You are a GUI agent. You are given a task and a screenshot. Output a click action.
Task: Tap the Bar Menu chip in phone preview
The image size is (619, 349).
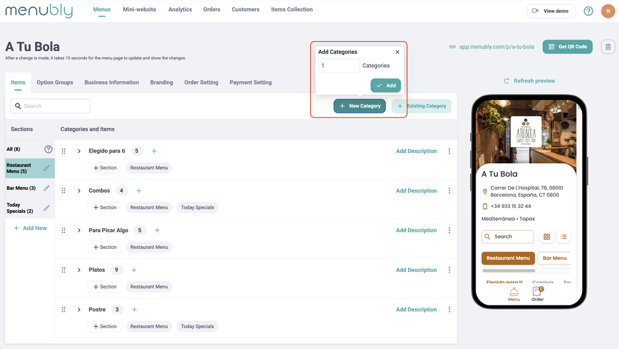point(554,258)
